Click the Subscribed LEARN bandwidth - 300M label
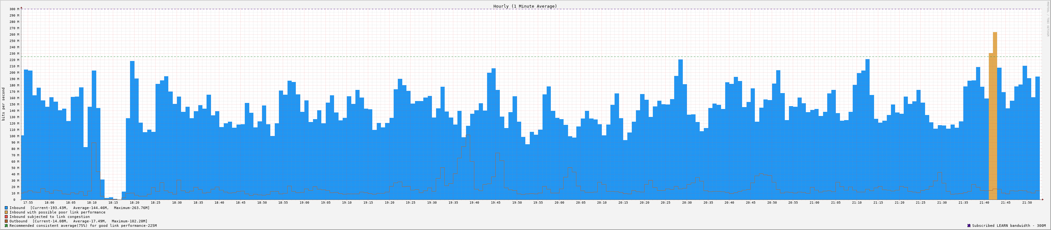The image size is (1051, 230). pos(1009,226)
